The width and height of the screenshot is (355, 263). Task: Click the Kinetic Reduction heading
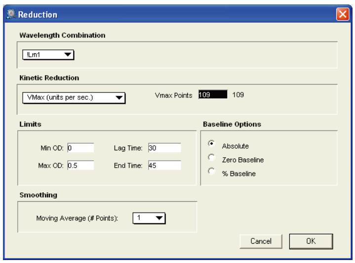pos(49,78)
